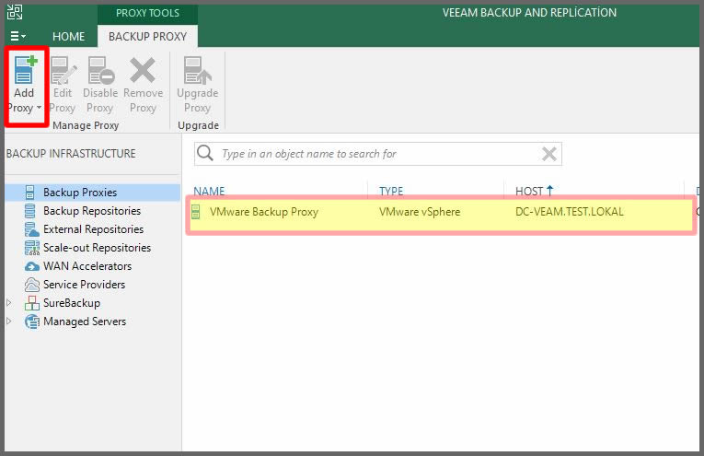Click the Managed Servers globe icon

32,322
